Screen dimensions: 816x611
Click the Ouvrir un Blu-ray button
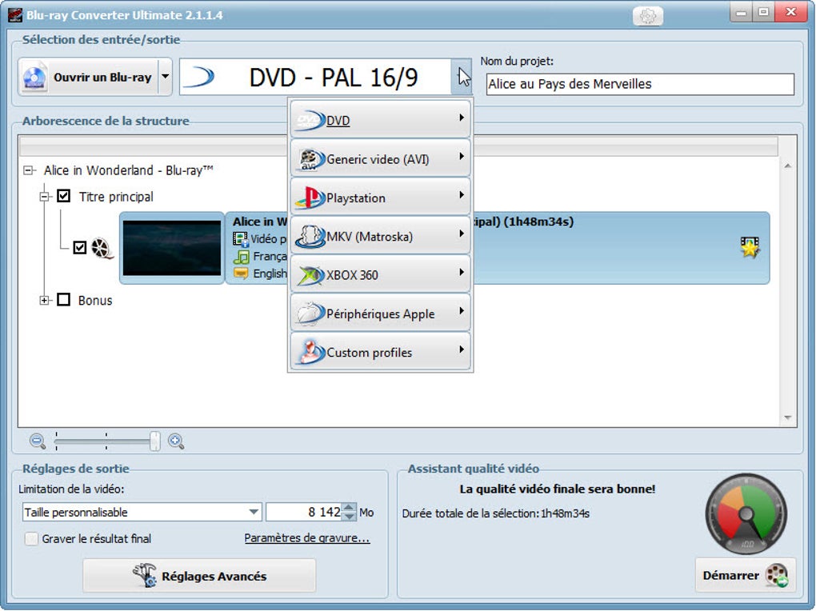(89, 77)
